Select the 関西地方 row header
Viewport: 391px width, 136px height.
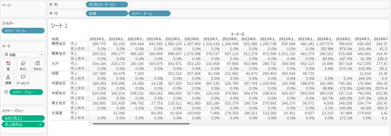[59, 43]
